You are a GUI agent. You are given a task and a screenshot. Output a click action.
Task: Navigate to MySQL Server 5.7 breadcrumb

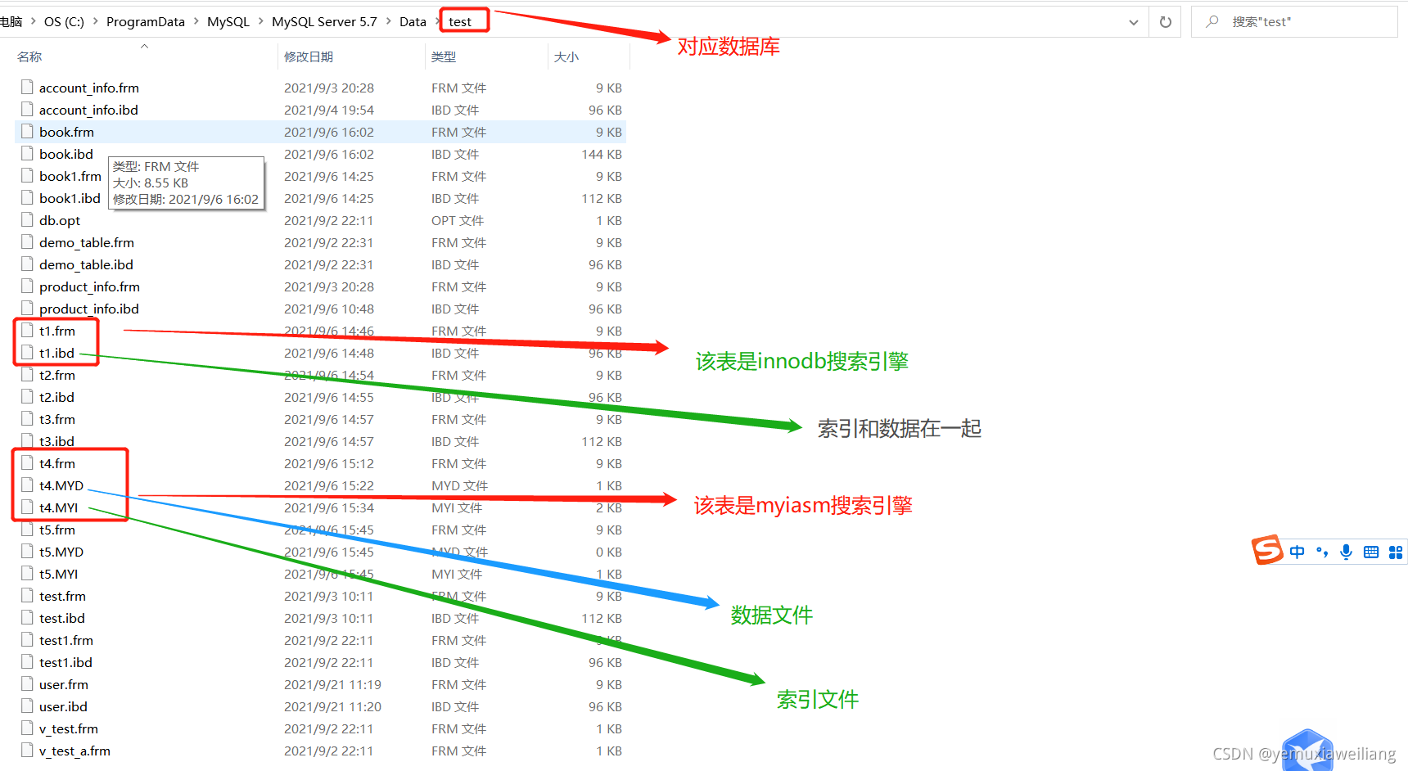324,22
